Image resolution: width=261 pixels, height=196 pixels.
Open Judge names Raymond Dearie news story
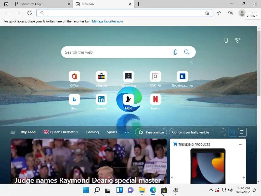[x=88, y=161]
